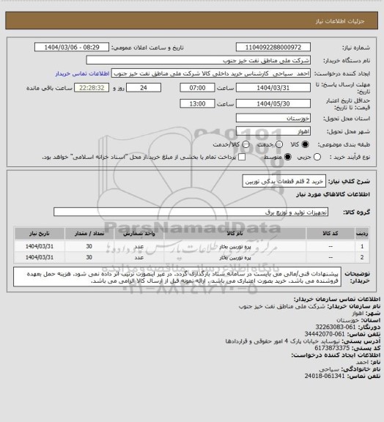
Task: Click the postal code 6173873375
Action: 332,348
